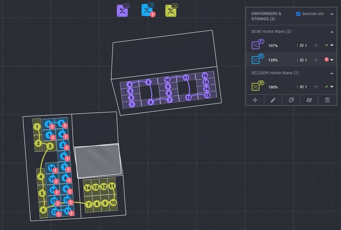Click green check status in 107% row
Screen dimensions: 341x230
(x=327, y=45)
